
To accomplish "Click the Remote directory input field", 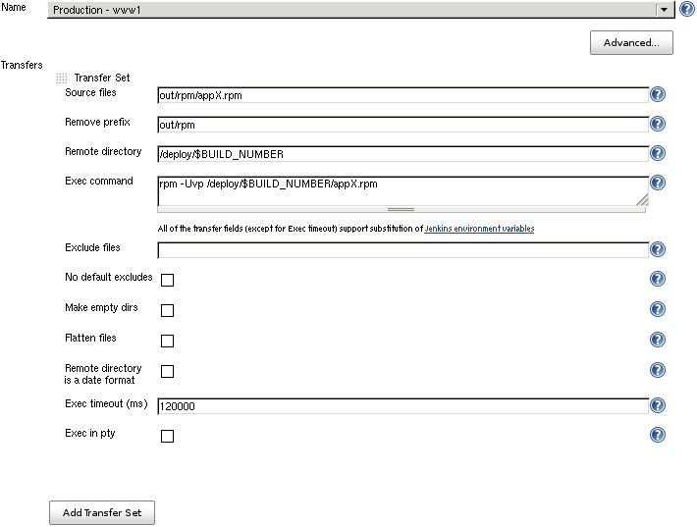I will pyautogui.click(x=402, y=154).
